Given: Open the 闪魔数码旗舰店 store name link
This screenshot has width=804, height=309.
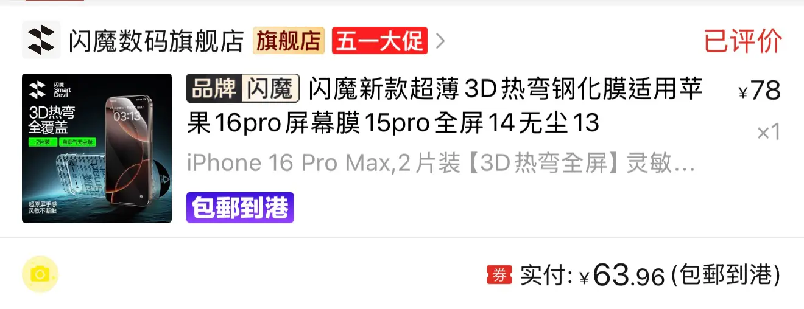Looking at the screenshot, I should 157,41.
